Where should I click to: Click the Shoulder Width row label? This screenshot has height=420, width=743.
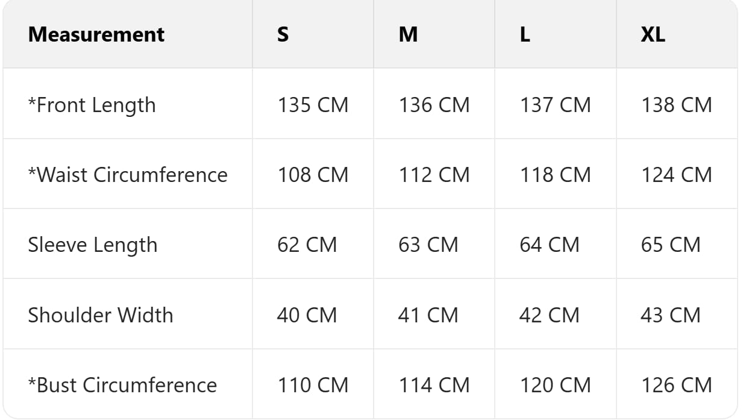point(101,315)
